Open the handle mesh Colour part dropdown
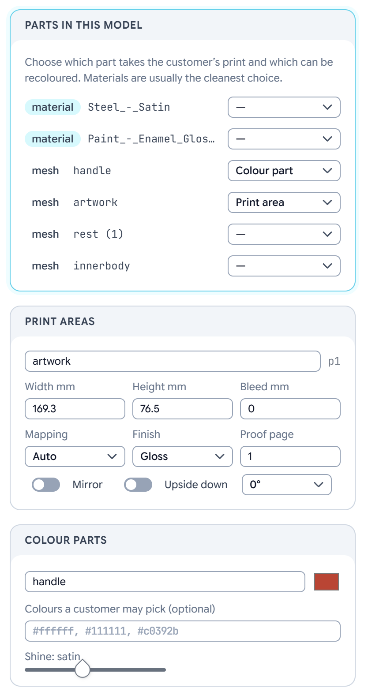The image size is (368, 695). [284, 171]
